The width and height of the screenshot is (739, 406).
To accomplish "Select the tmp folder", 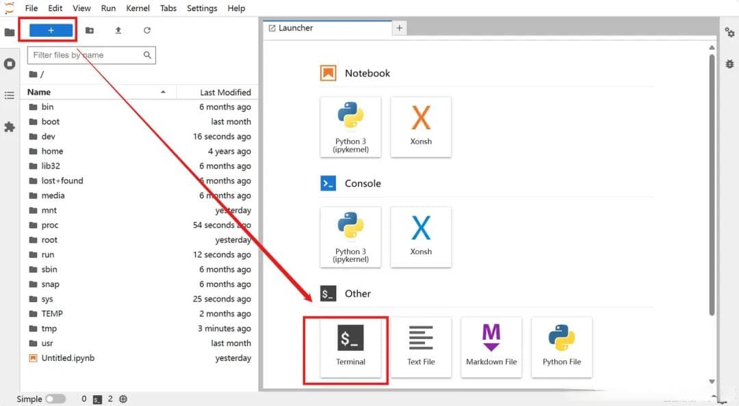I will [x=139, y=328].
